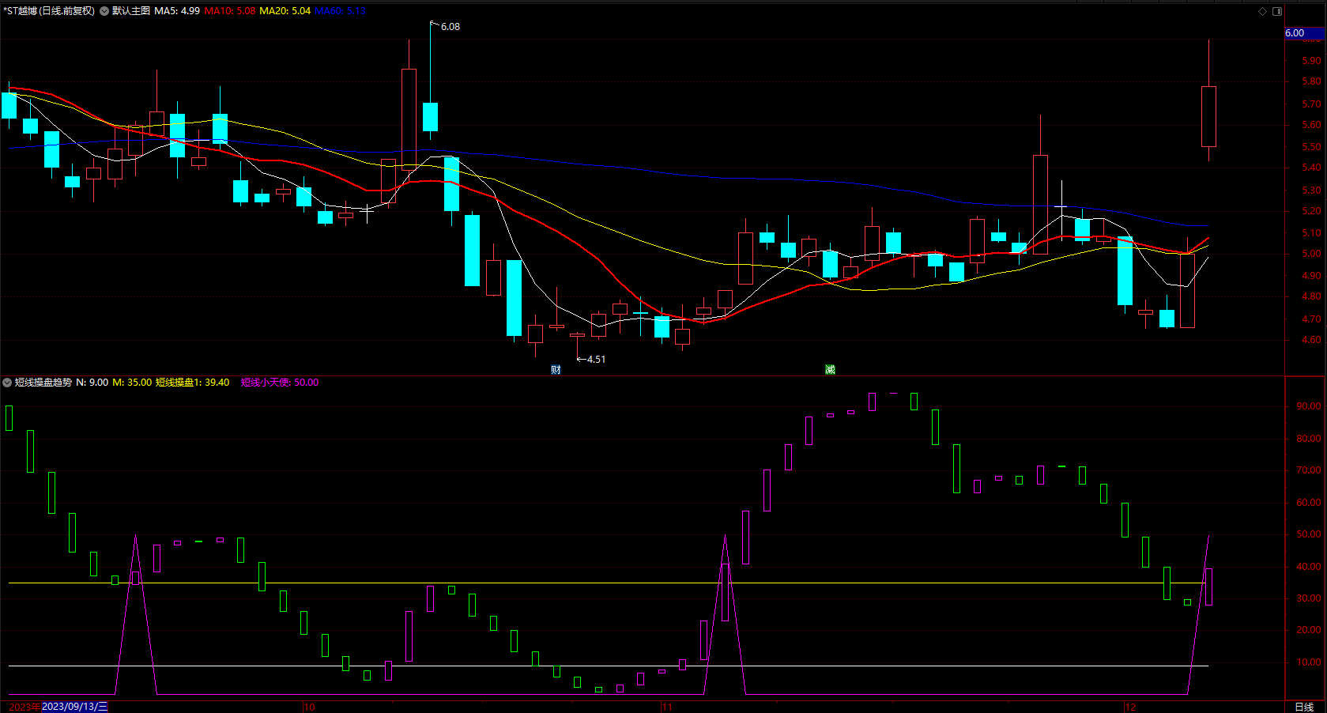Click the 财 marker below the candlesticks
This screenshot has height=713, width=1327.
(556, 369)
